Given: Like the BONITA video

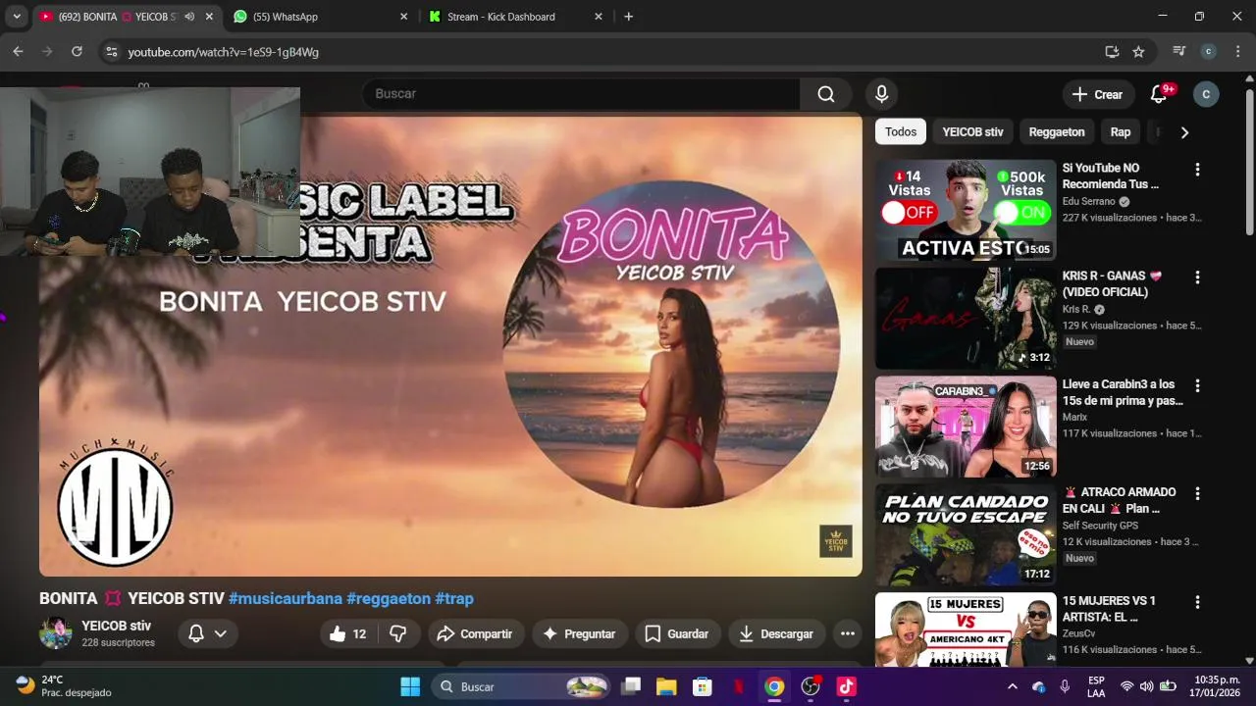Looking at the screenshot, I should 350,634.
